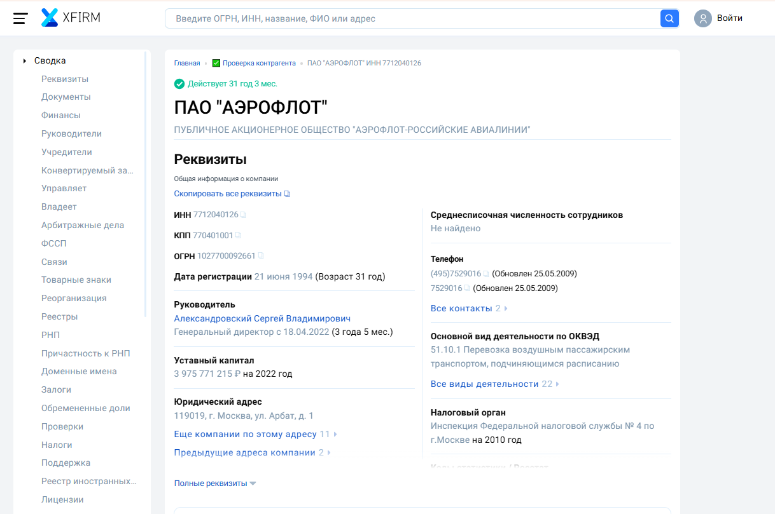This screenshot has width=775, height=514.
Task: Copy phone (495)7529016 via copy icon
Action: (x=486, y=274)
